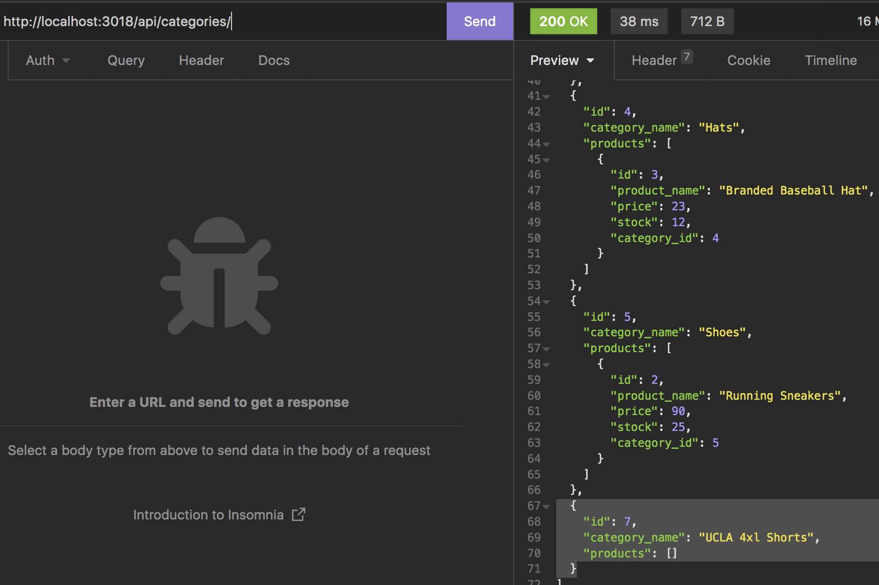Image resolution: width=879 pixels, height=585 pixels.
Task: Collapse the product object at line 58
Action: (x=547, y=365)
